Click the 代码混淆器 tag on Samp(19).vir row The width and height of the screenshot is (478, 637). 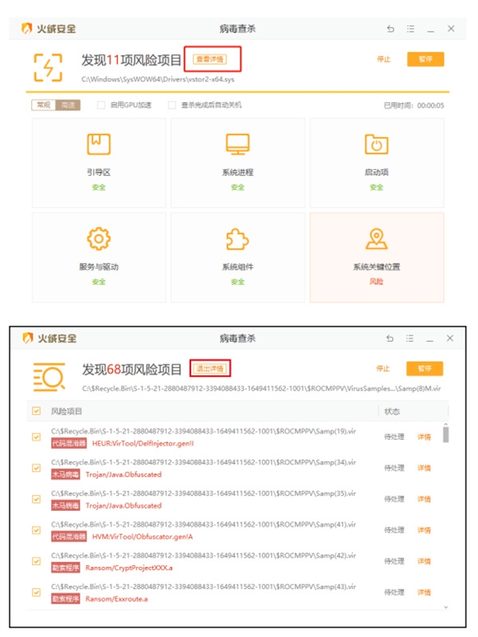69,443
